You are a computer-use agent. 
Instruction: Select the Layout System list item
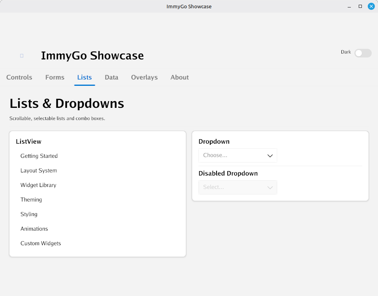point(39,170)
